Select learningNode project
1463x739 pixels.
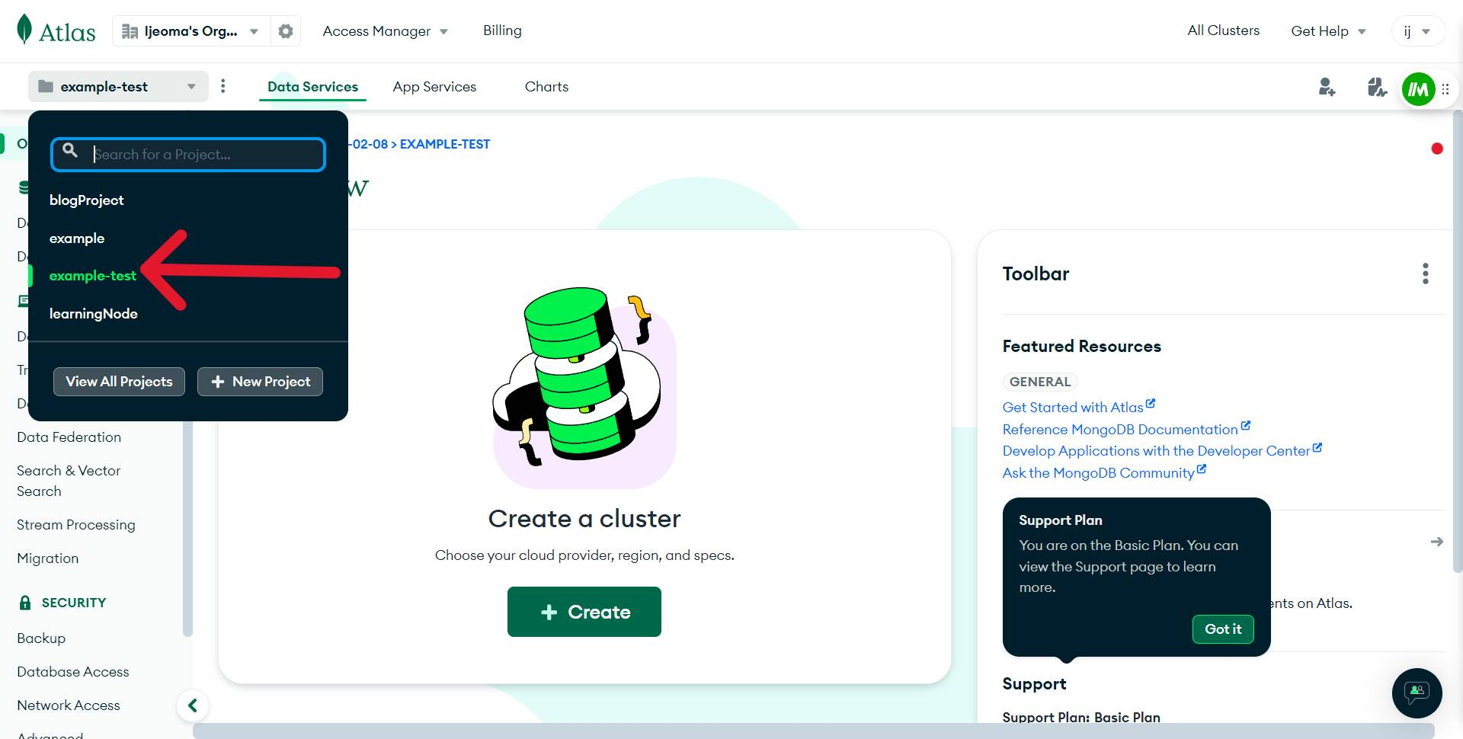(93, 314)
